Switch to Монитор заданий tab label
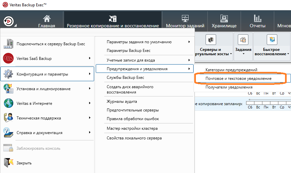291x173 pixels. (185, 26)
